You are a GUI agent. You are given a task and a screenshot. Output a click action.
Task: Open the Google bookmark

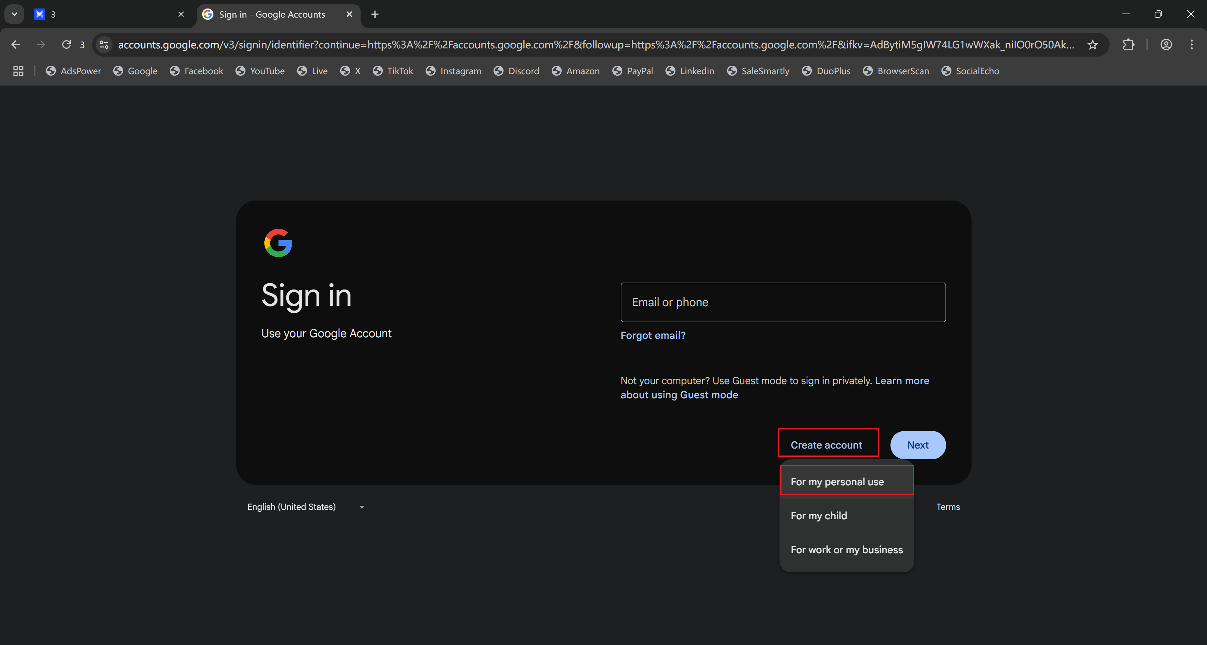point(135,71)
